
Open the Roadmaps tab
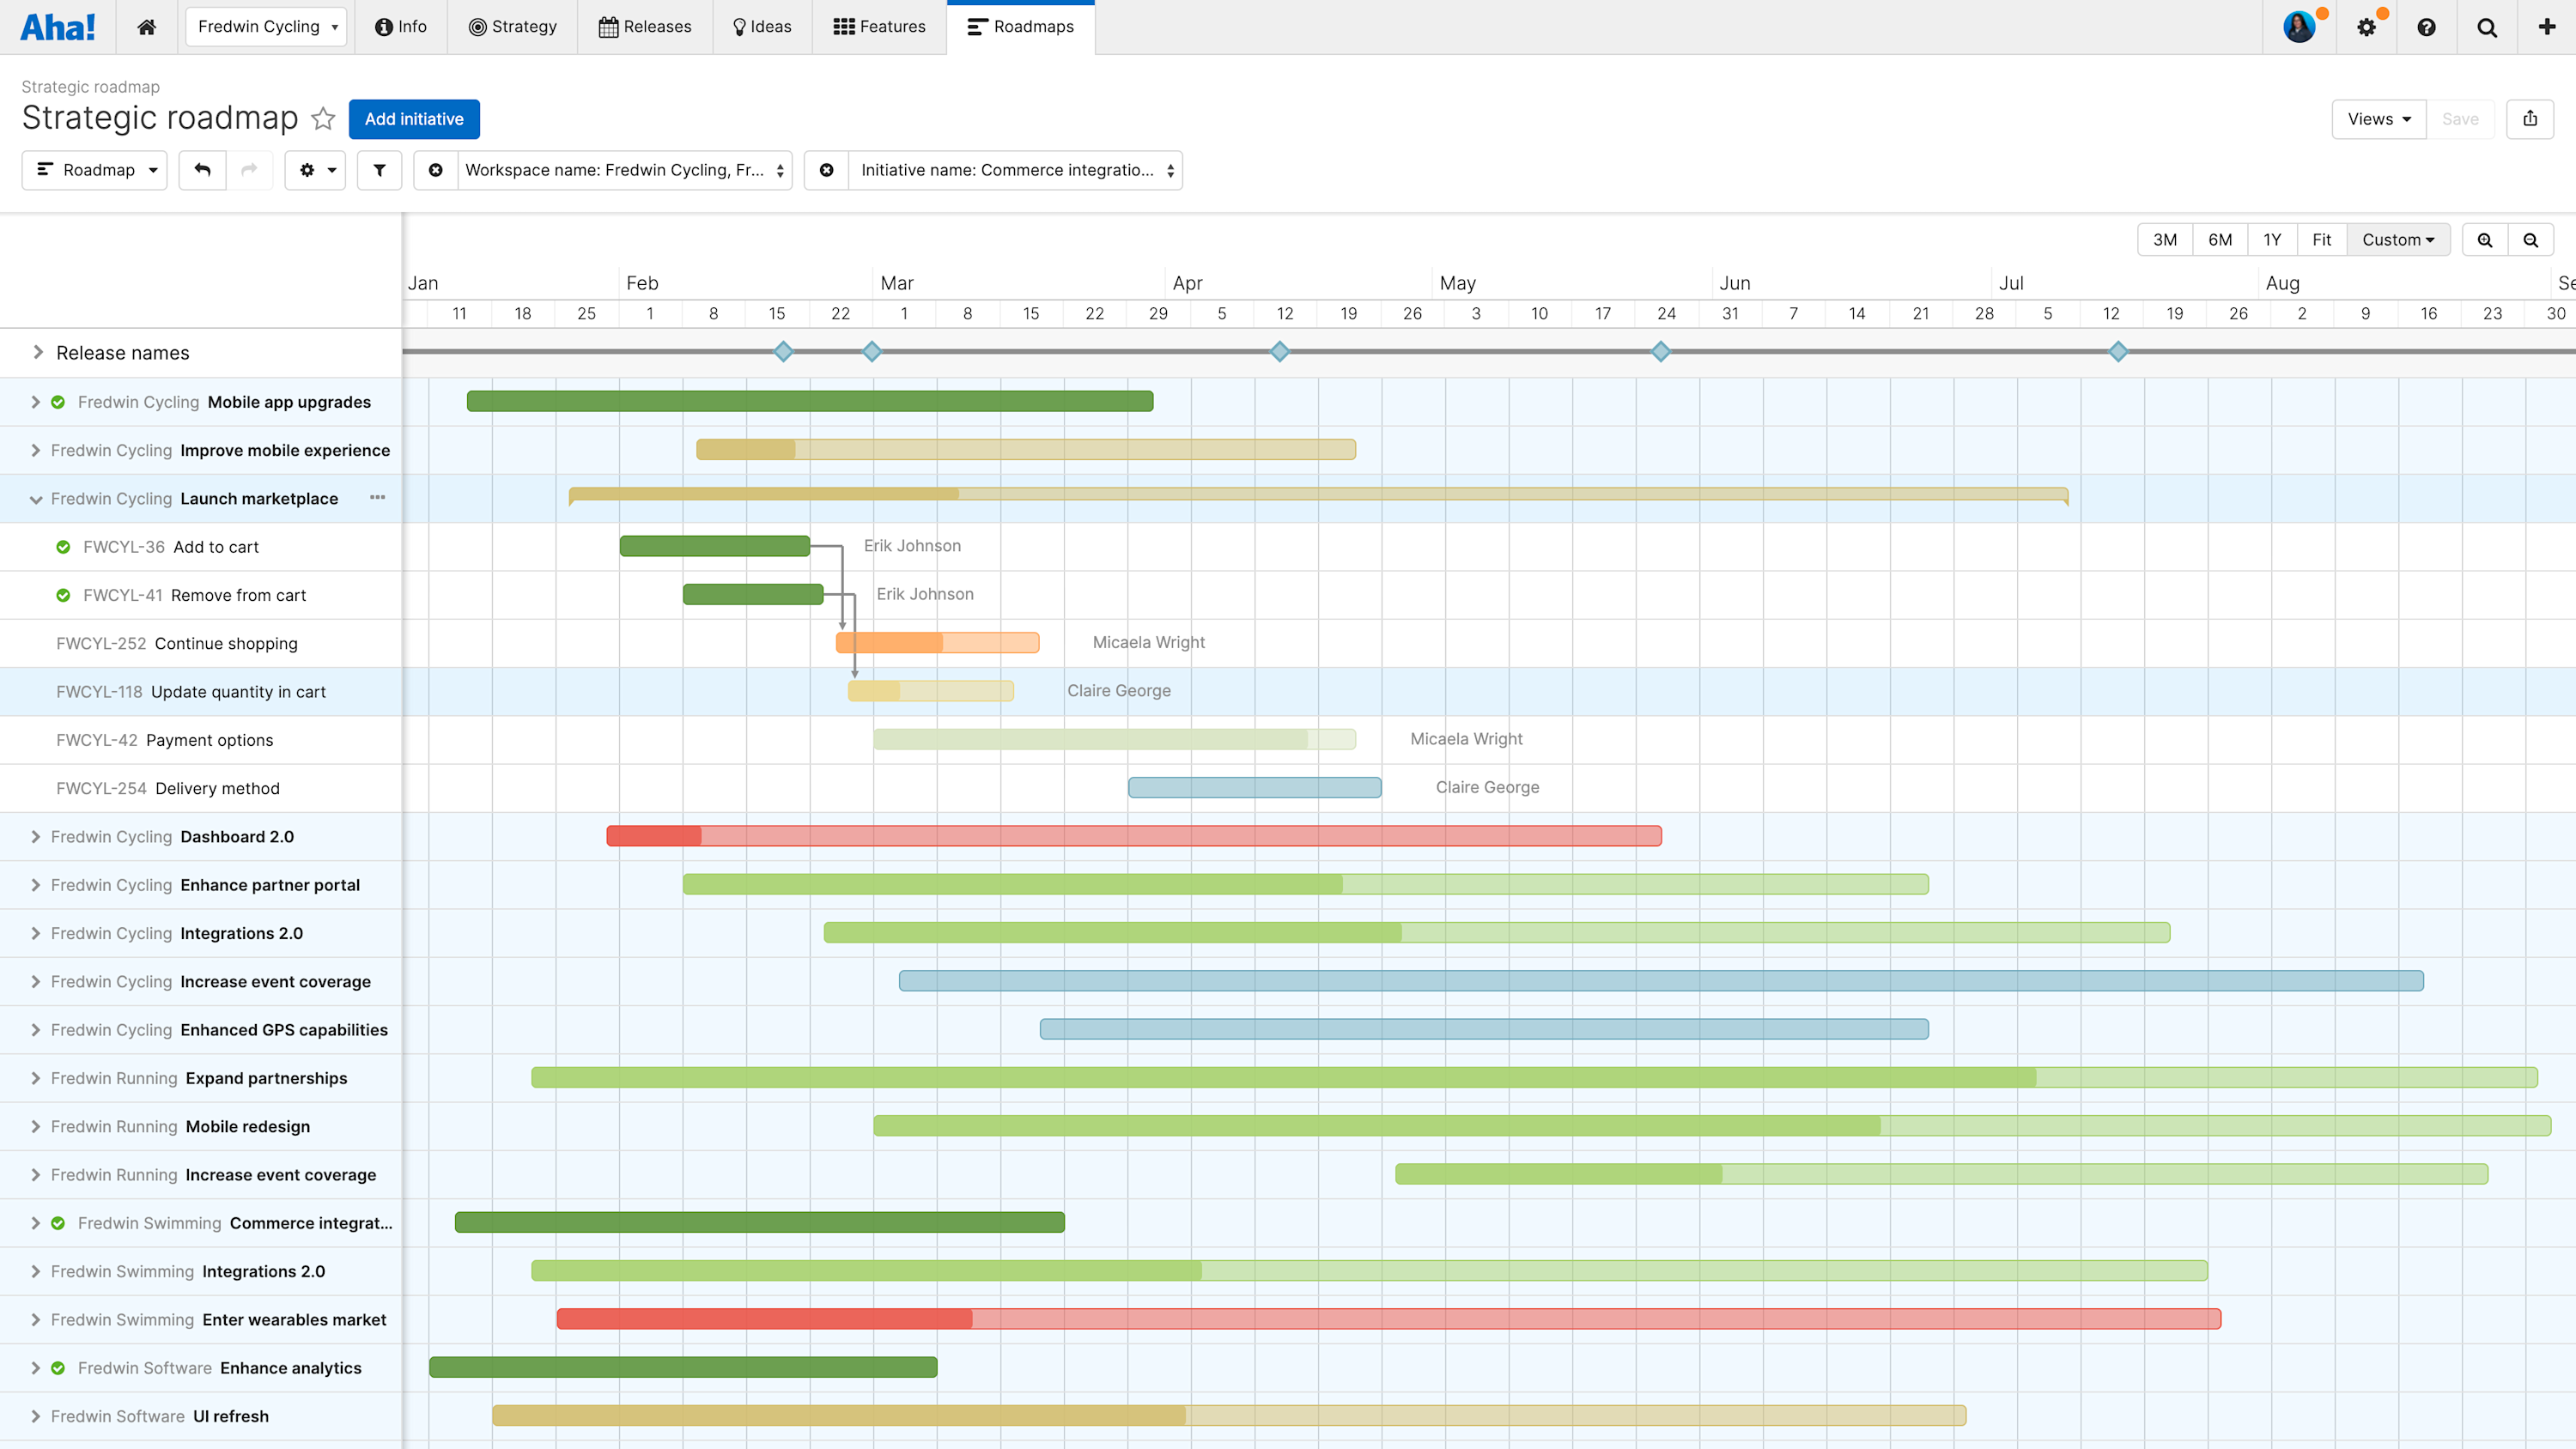point(1021,27)
